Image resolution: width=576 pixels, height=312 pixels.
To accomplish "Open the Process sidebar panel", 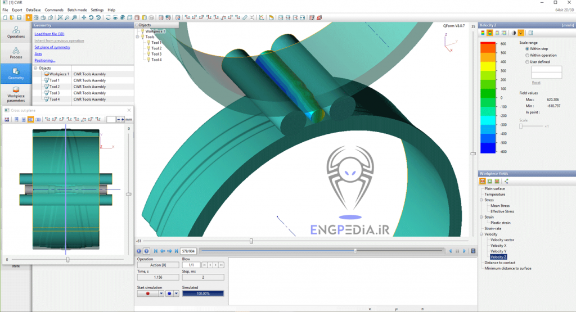I will (16, 53).
